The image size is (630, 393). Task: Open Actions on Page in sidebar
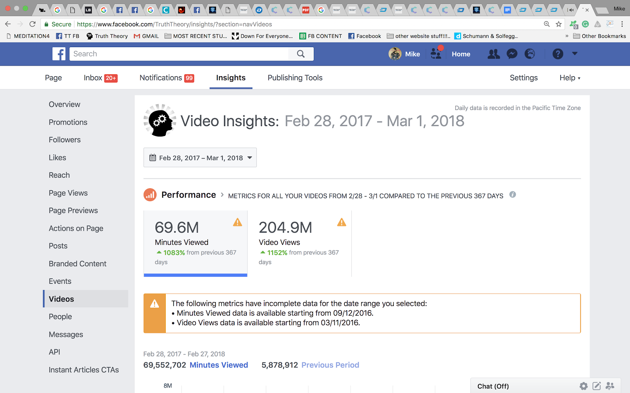(x=76, y=228)
